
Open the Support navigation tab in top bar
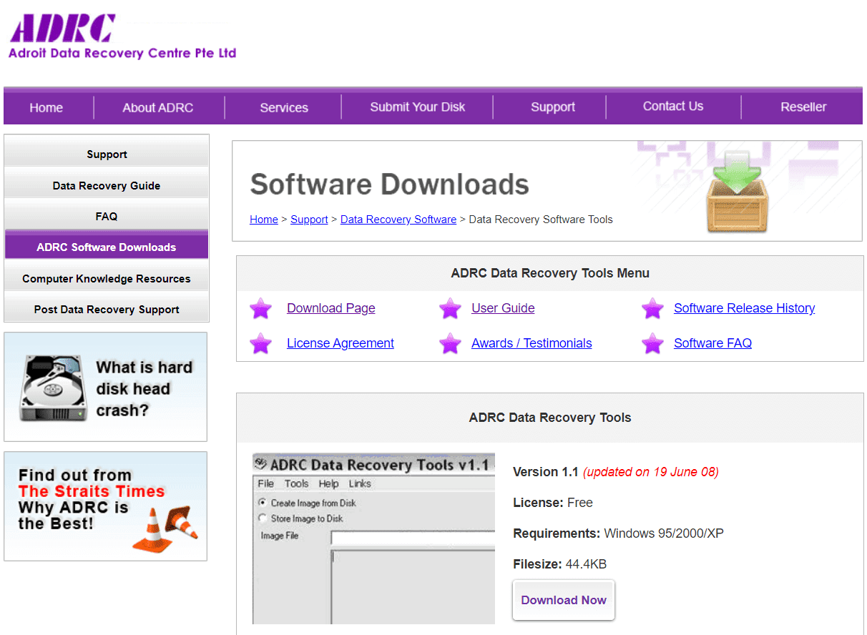pos(553,107)
